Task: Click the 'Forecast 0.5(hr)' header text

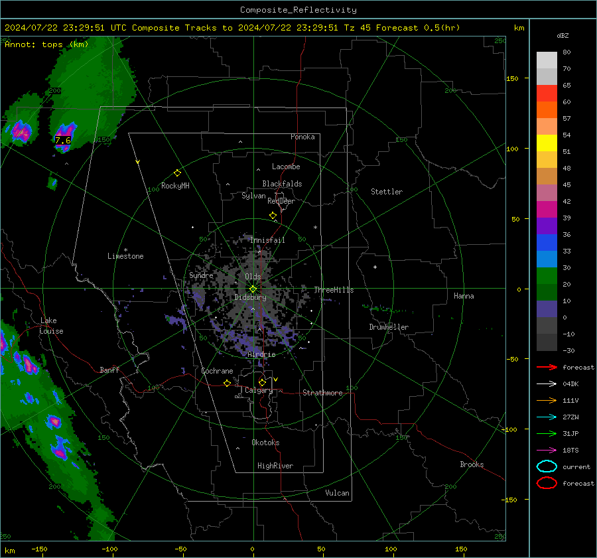Action: (418, 28)
